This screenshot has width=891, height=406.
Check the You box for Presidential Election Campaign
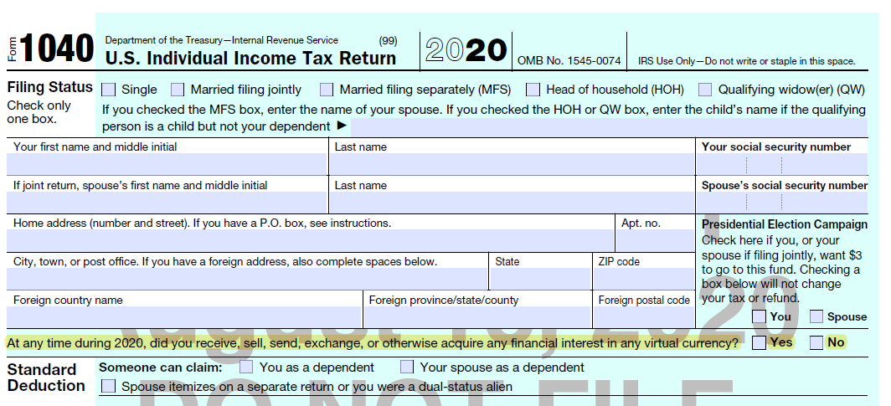coord(760,317)
